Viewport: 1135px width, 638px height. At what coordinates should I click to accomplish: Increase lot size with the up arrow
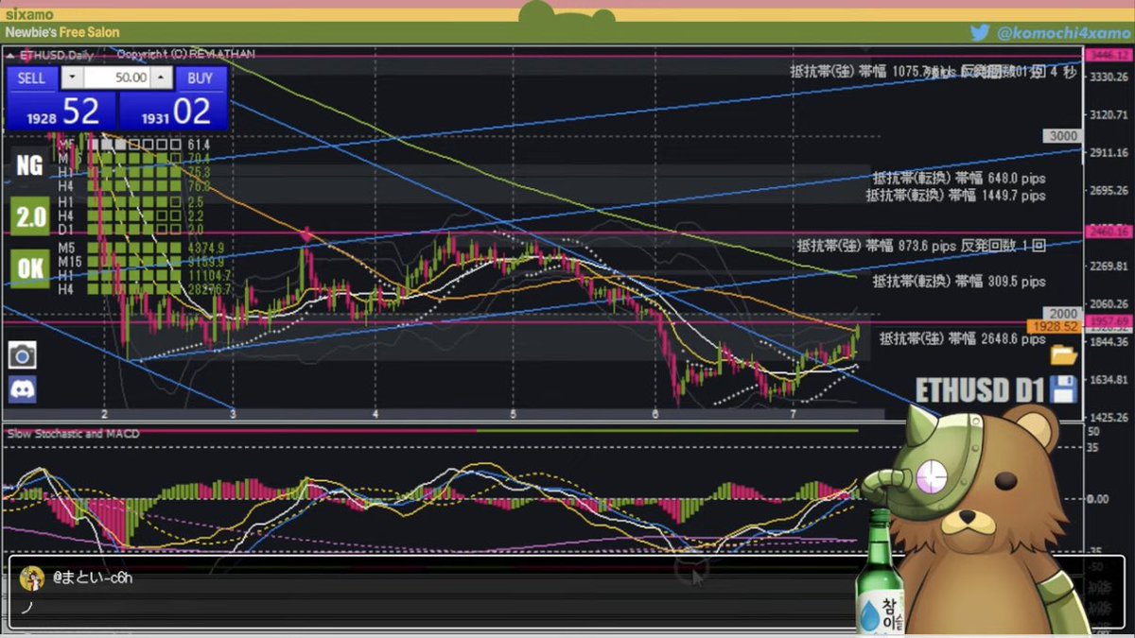(162, 78)
